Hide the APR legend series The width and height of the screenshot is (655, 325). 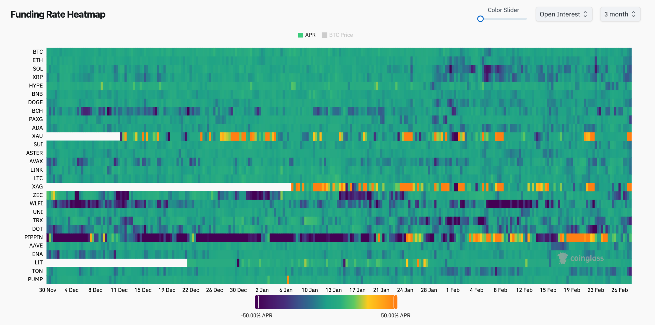coord(310,35)
